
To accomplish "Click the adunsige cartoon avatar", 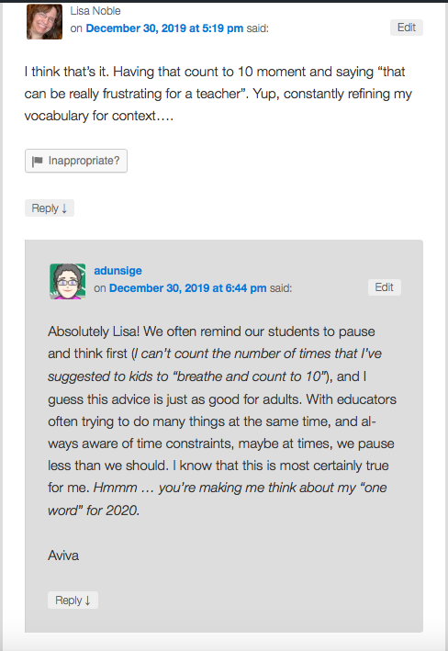I will pyautogui.click(x=68, y=282).
